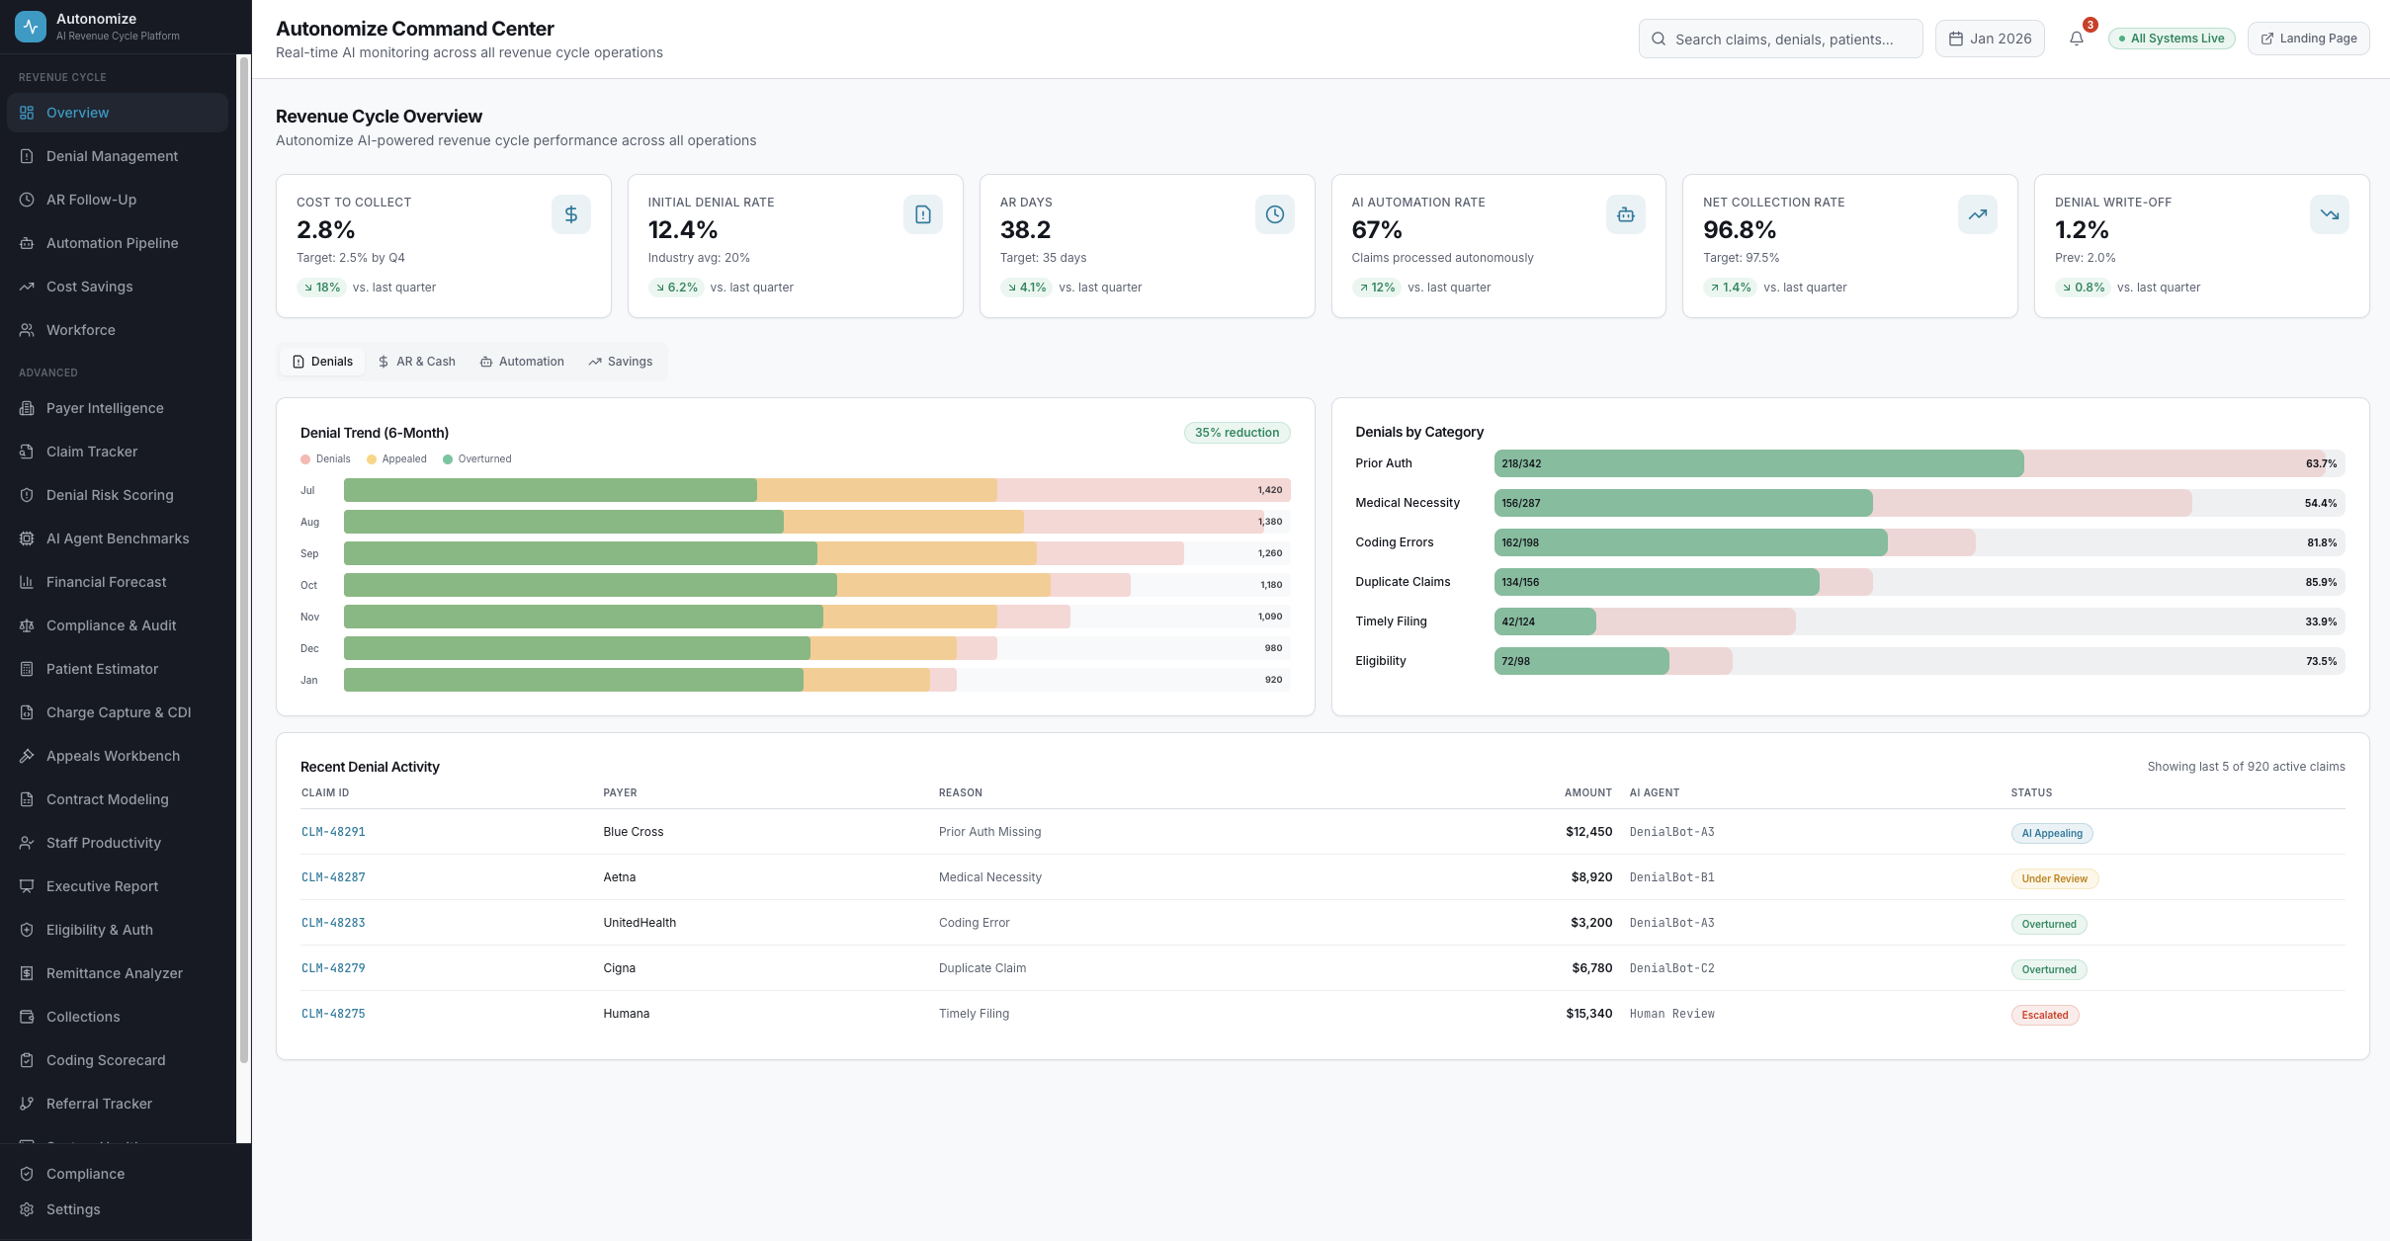This screenshot has width=2390, height=1241.
Task: Select the Coding Scorecard icon
Action: coord(26,1059)
